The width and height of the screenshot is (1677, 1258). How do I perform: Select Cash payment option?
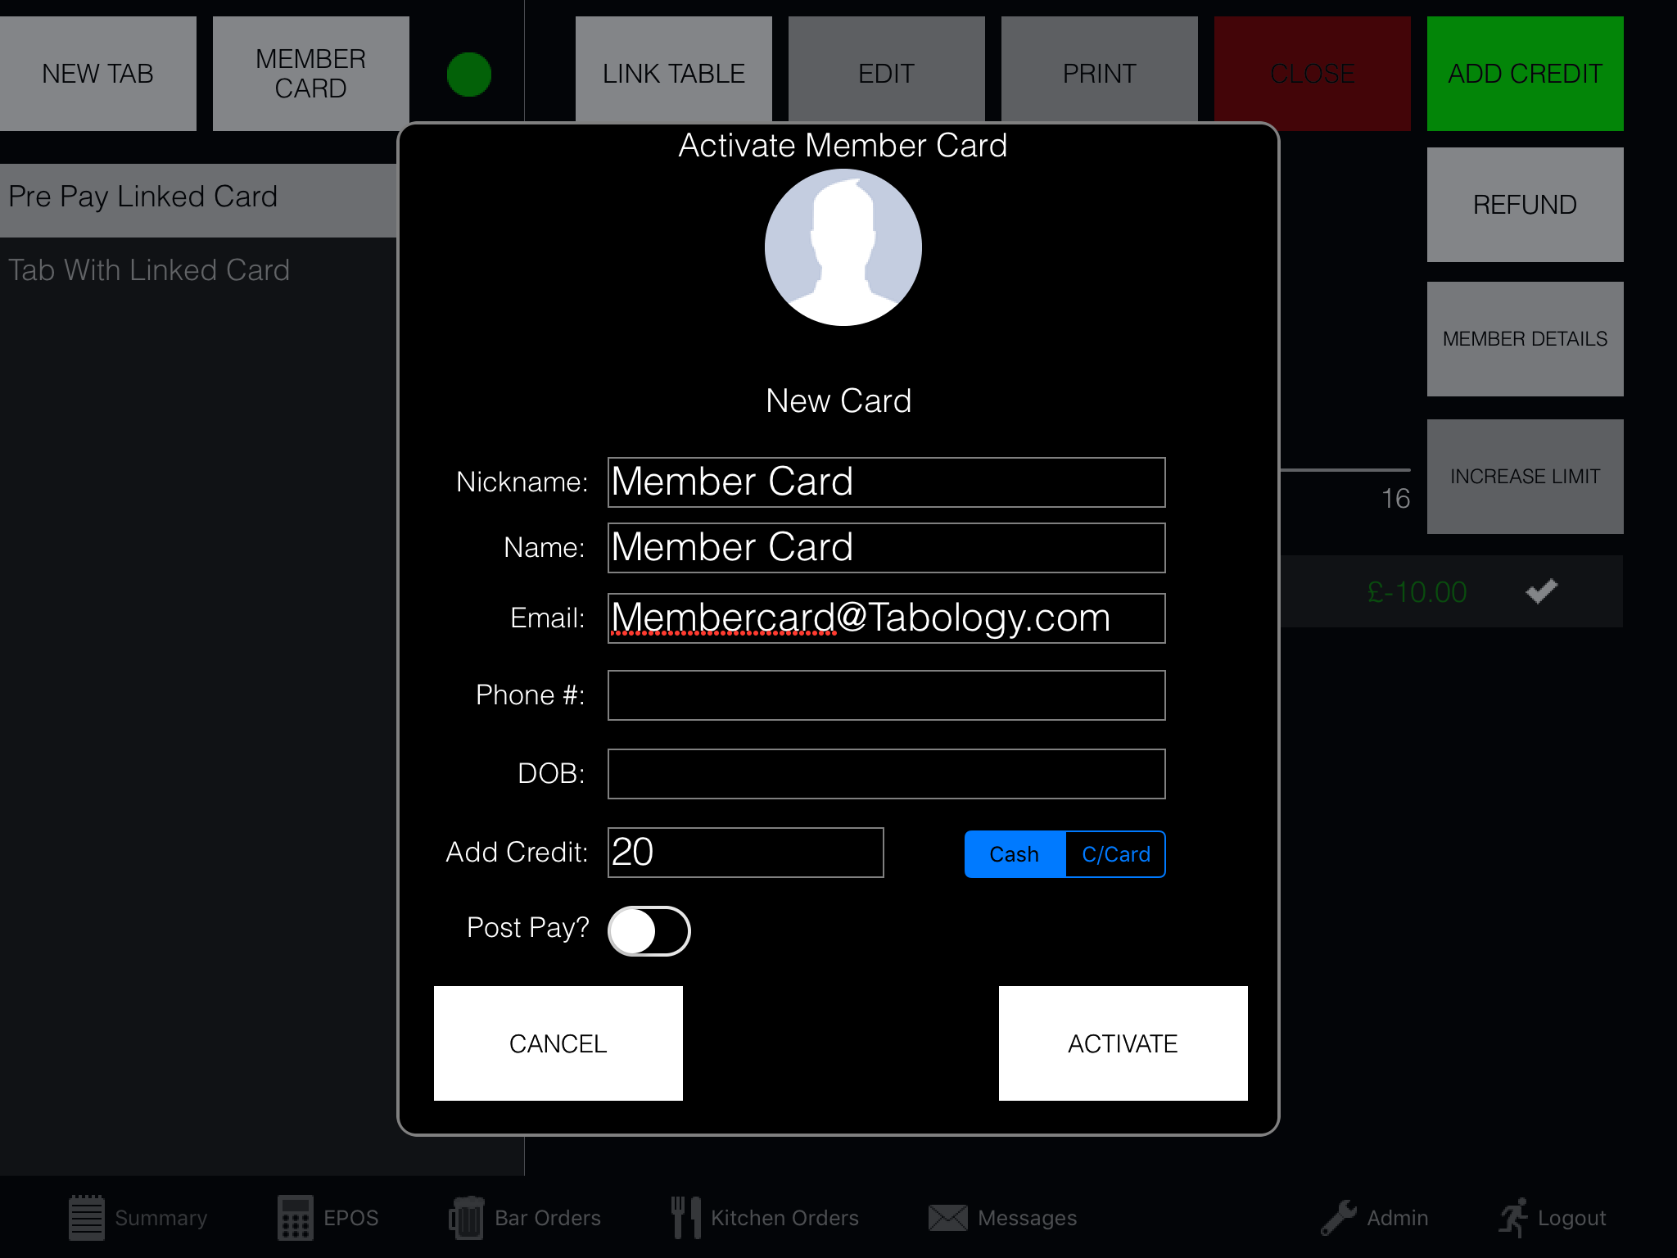click(1015, 854)
